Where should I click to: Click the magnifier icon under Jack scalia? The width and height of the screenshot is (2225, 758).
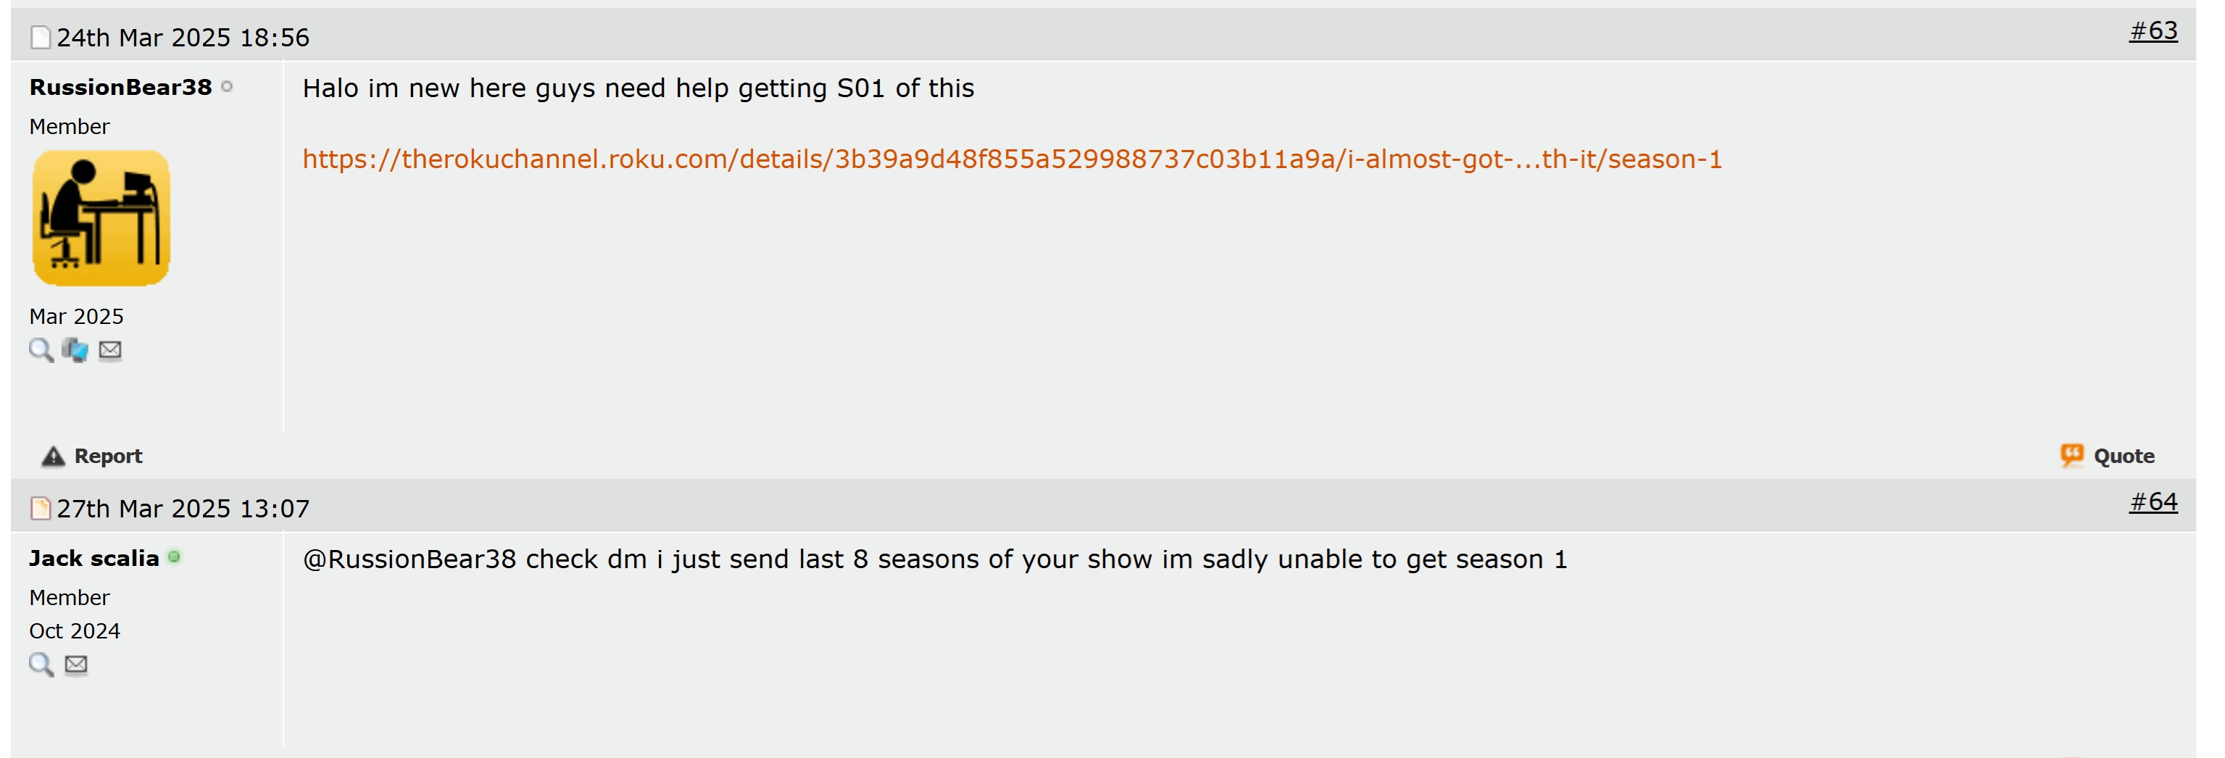[x=41, y=664]
